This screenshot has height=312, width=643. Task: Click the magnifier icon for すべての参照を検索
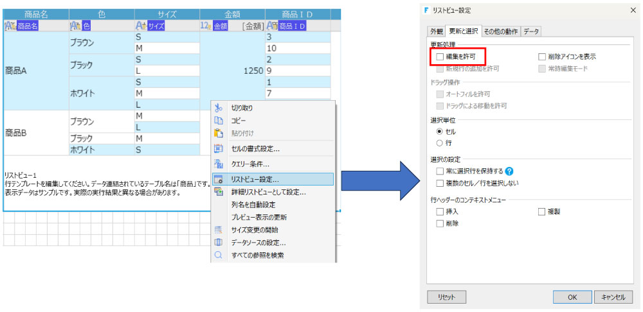point(218,255)
